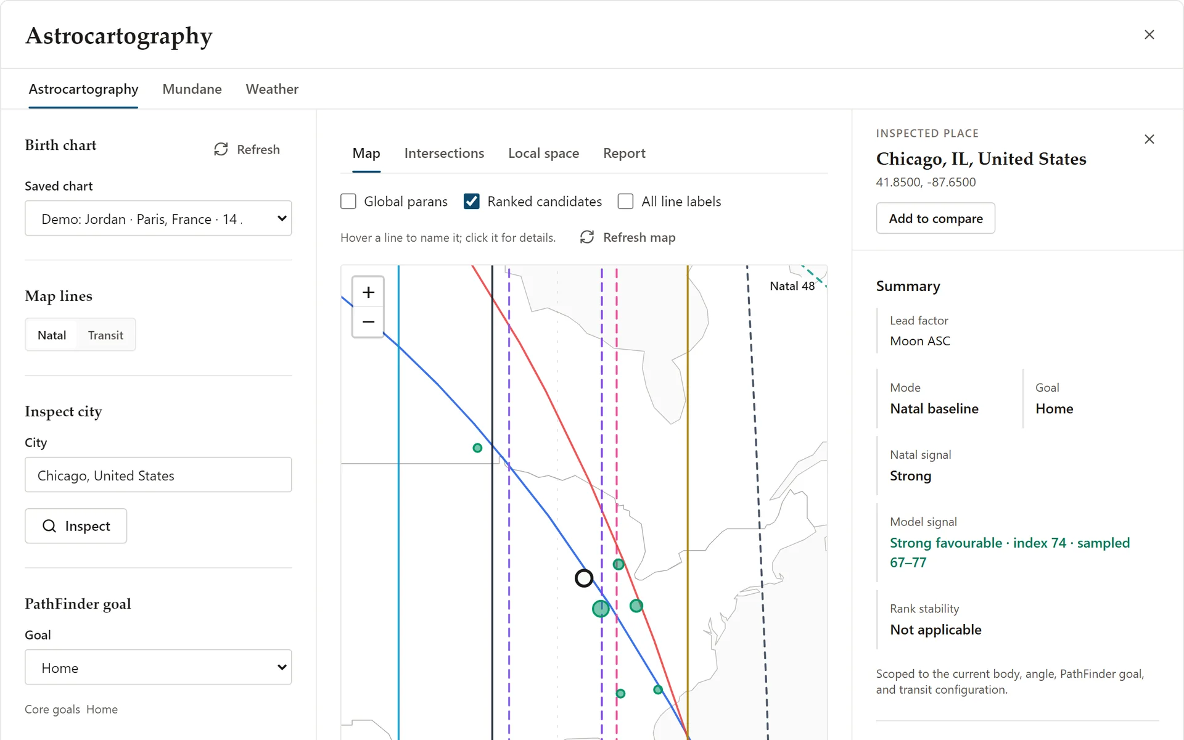Image resolution: width=1184 pixels, height=740 pixels.
Task: Close the Inspected Place panel
Action: pos(1149,139)
